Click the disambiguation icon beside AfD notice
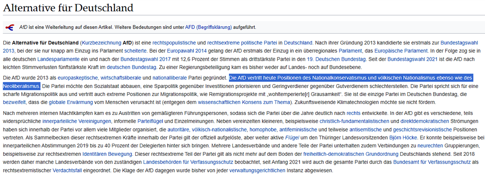The width and height of the screenshot is (485, 174). (9, 27)
